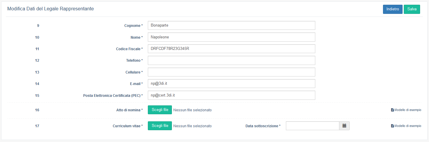Click the Atto di nomina 'Nessun file selezionato' text
Viewport: 429px width, 142px height.
tap(192, 110)
